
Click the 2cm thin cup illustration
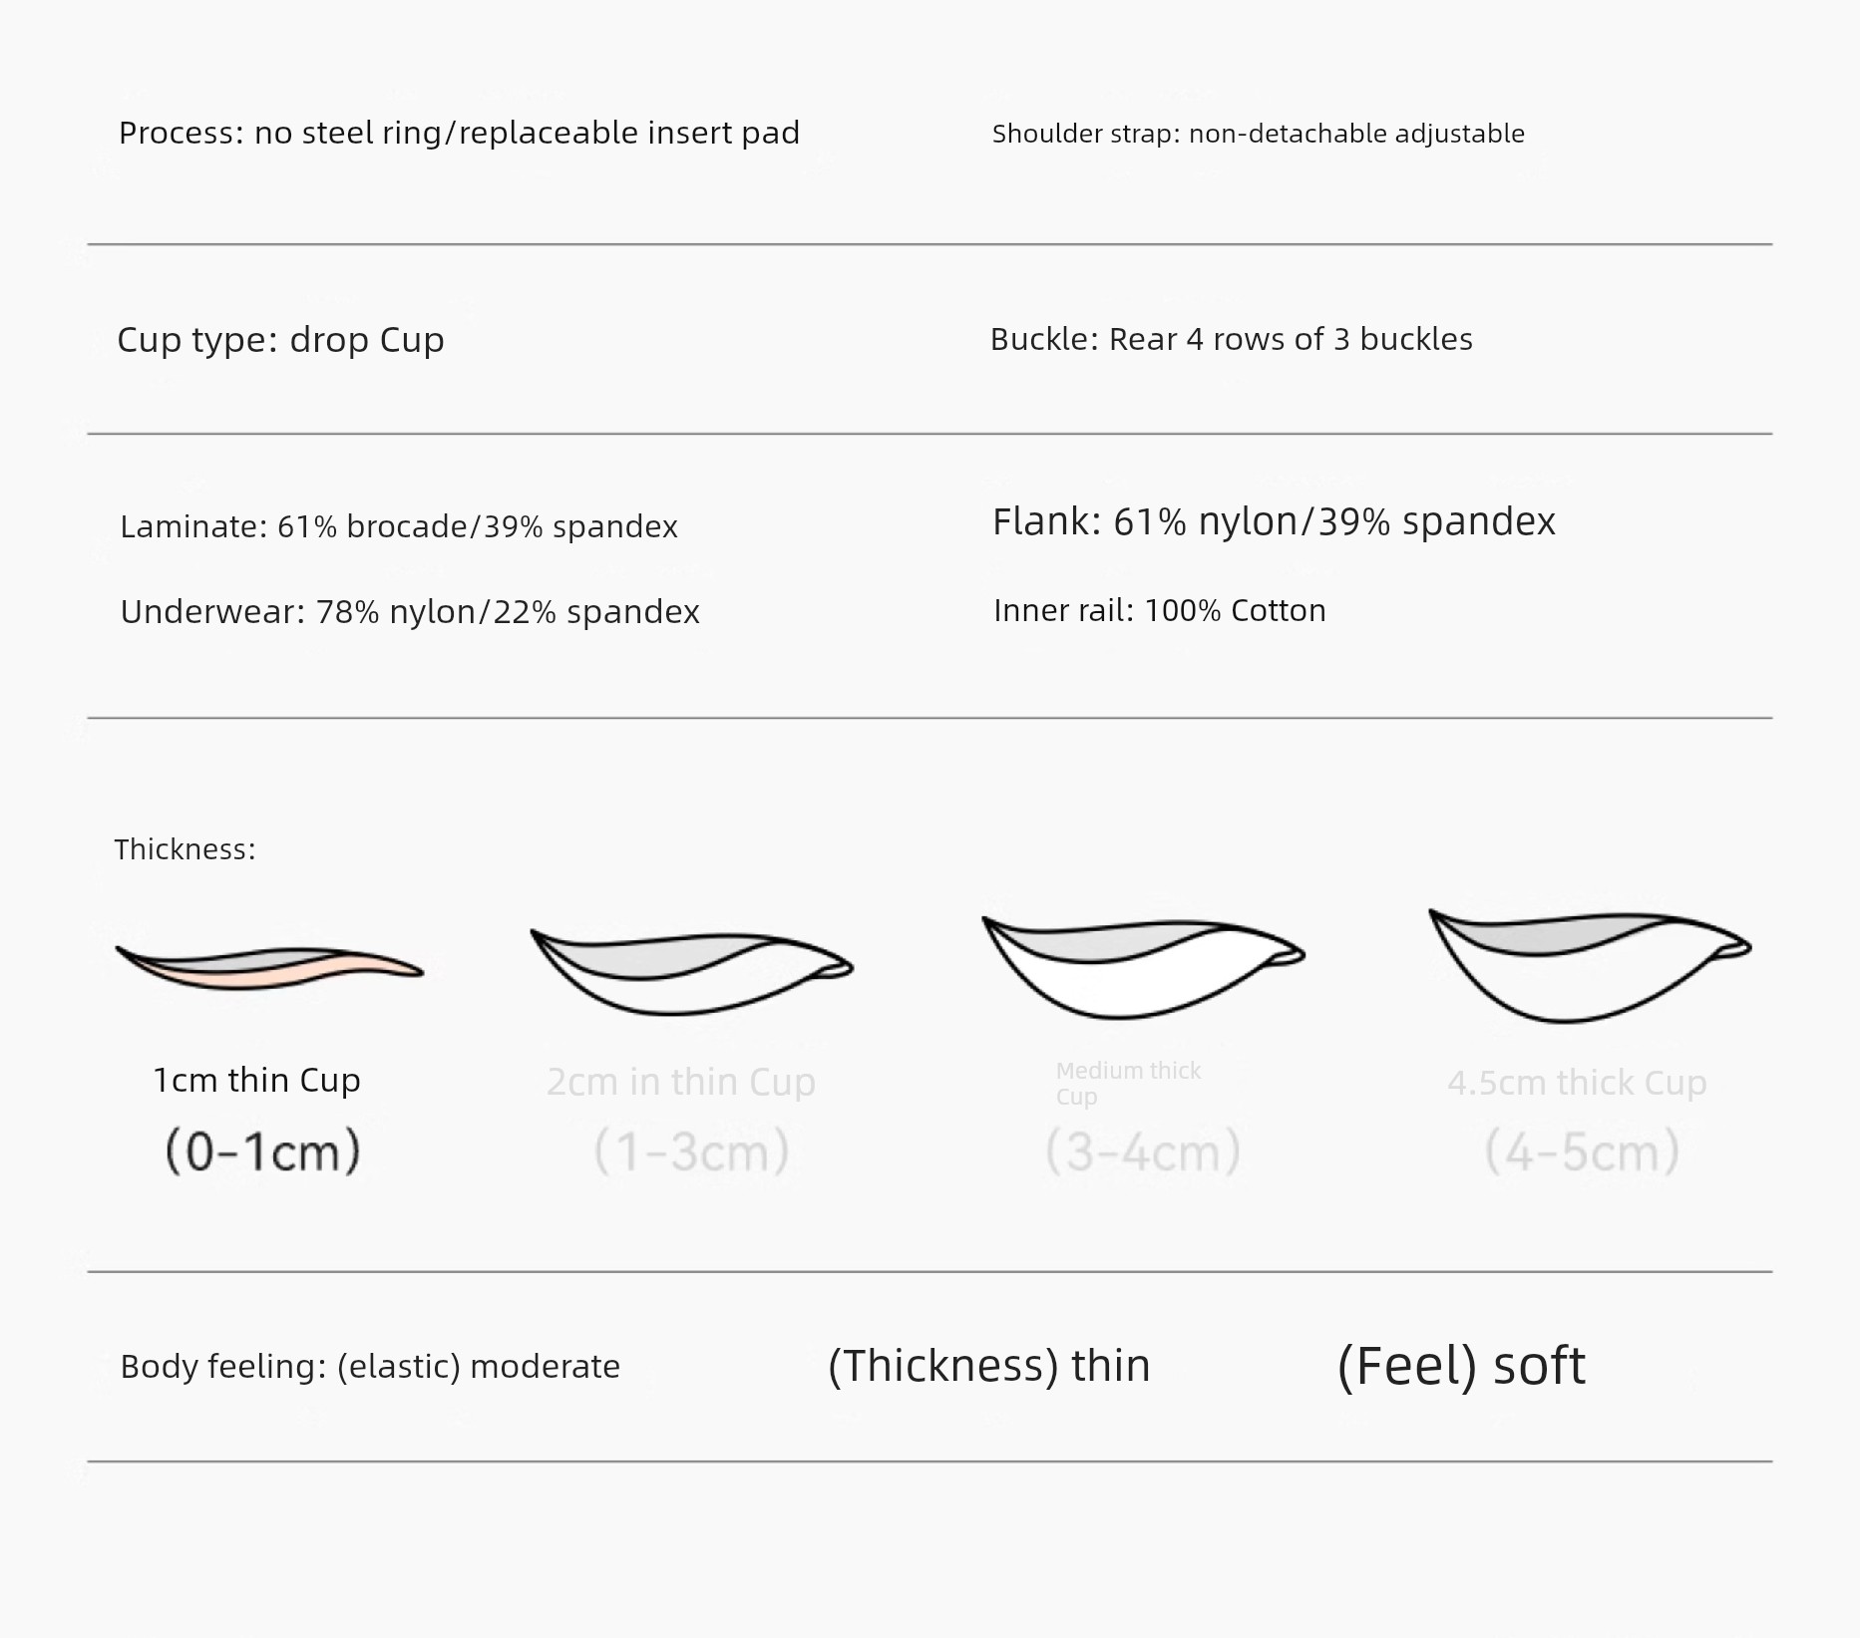[691, 972]
